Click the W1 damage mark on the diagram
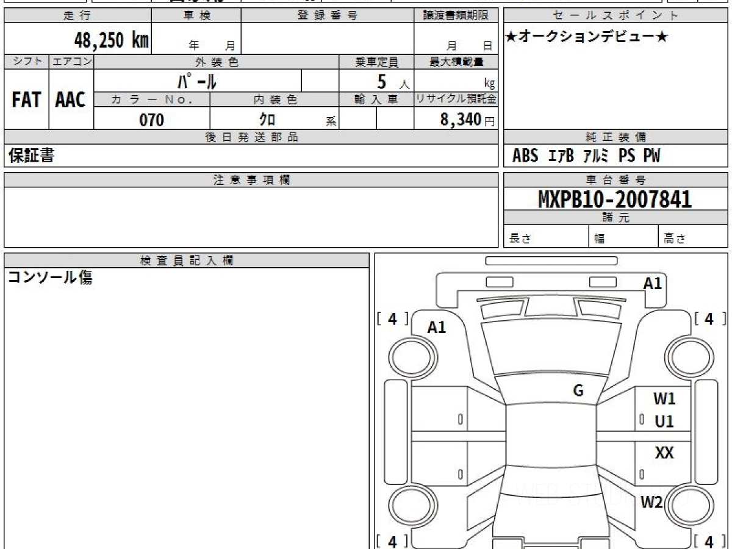The height and width of the screenshot is (549, 732). coord(664,400)
